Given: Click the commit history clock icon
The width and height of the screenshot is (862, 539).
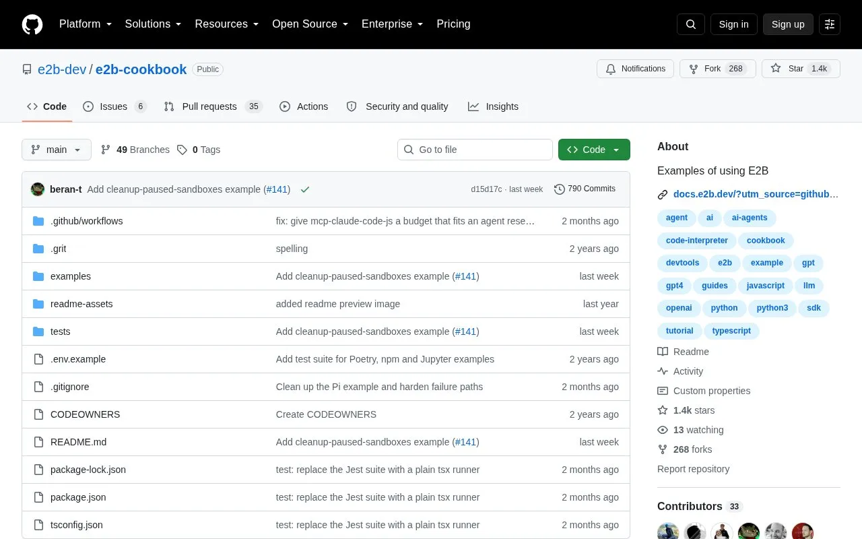Looking at the screenshot, I should tap(560, 189).
